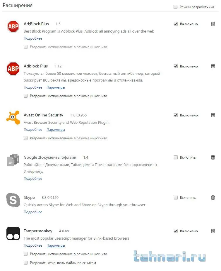Check Tampermonkey's Разрешить открывать файлы по ссылкам
The height and width of the screenshot is (271, 221).
[x=26, y=263]
